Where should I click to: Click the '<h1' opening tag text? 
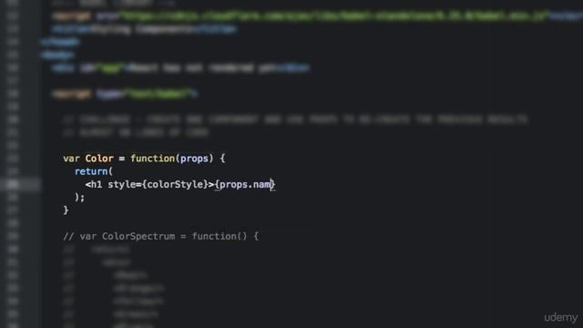pos(94,184)
